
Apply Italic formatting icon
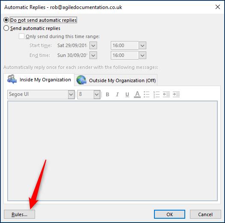coord(117,95)
